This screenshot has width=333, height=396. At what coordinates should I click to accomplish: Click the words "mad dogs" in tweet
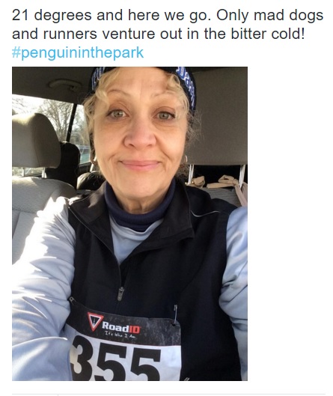pyautogui.click(x=288, y=15)
